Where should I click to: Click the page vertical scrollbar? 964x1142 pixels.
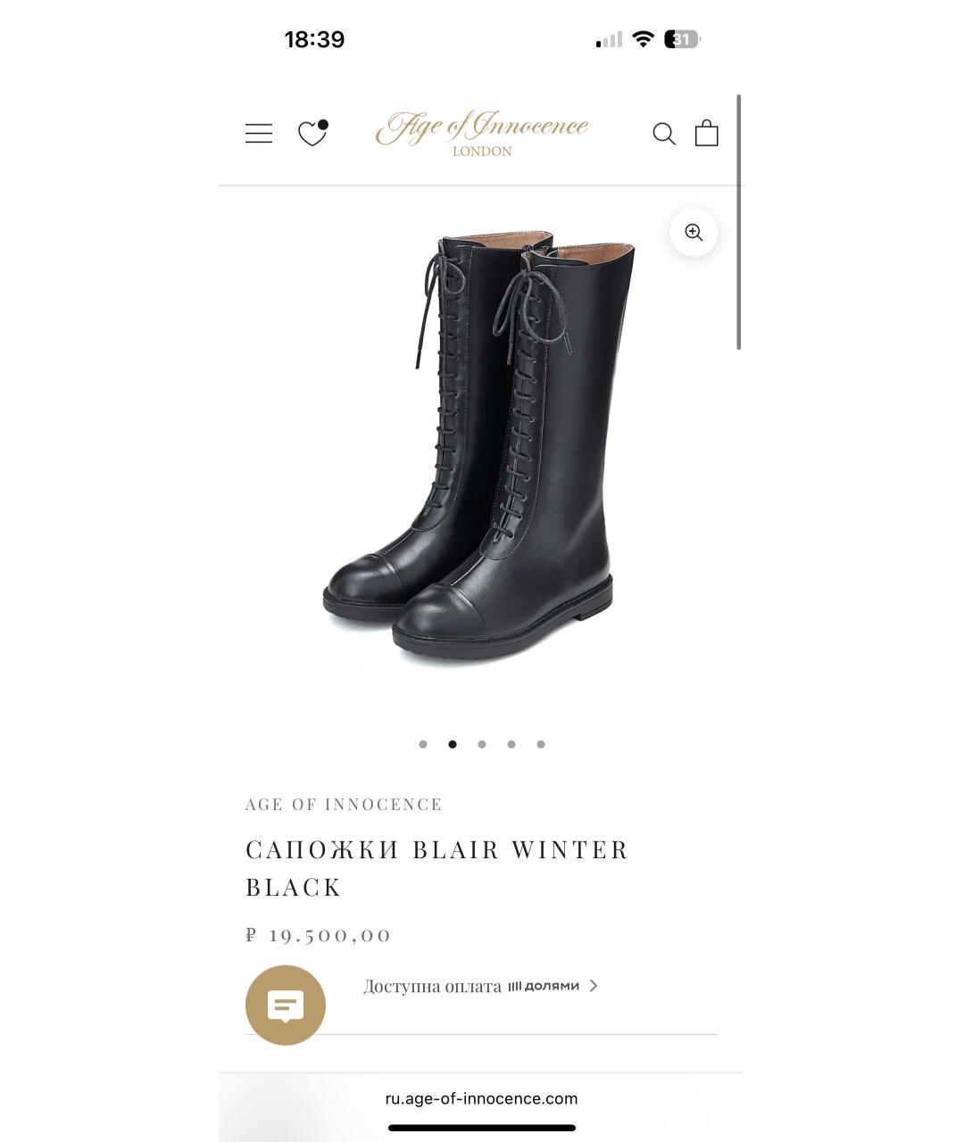point(739,222)
